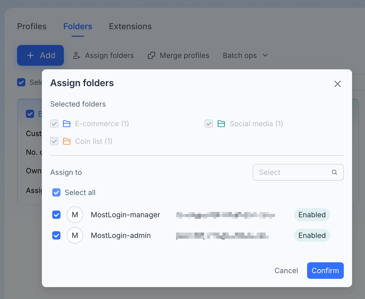Screen dimensions: 365x299
Task: Expand the Batch ops dropdown
Action: click(245, 55)
